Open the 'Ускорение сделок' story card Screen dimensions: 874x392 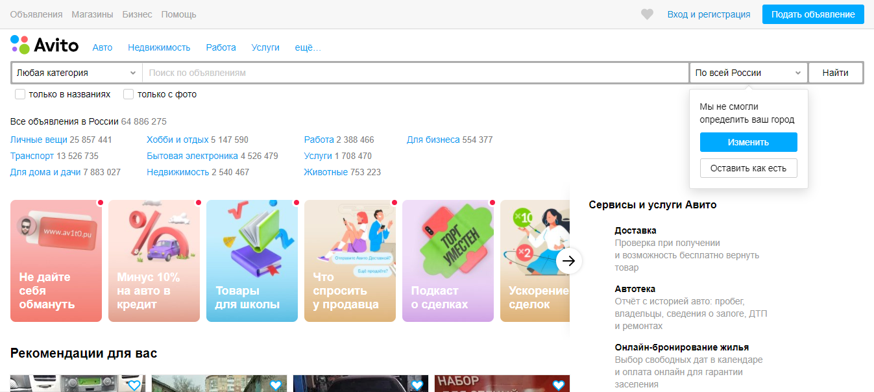tap(535, 261)
